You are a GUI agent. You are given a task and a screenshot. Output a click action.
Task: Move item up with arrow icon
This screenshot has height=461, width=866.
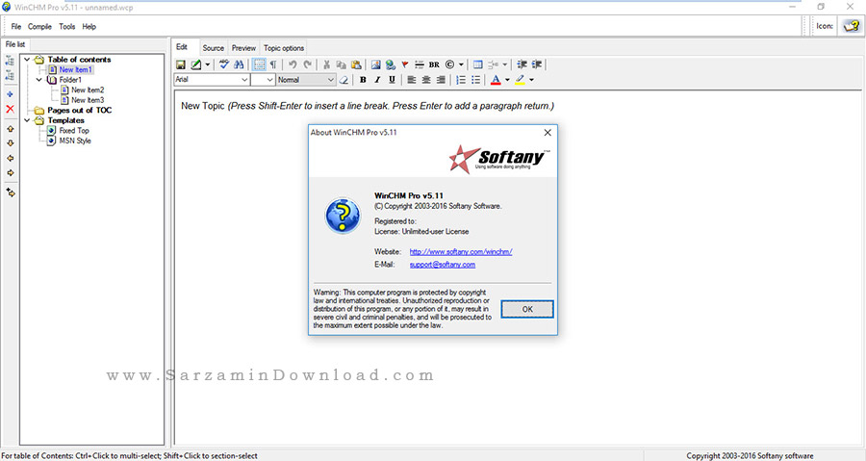10,129
